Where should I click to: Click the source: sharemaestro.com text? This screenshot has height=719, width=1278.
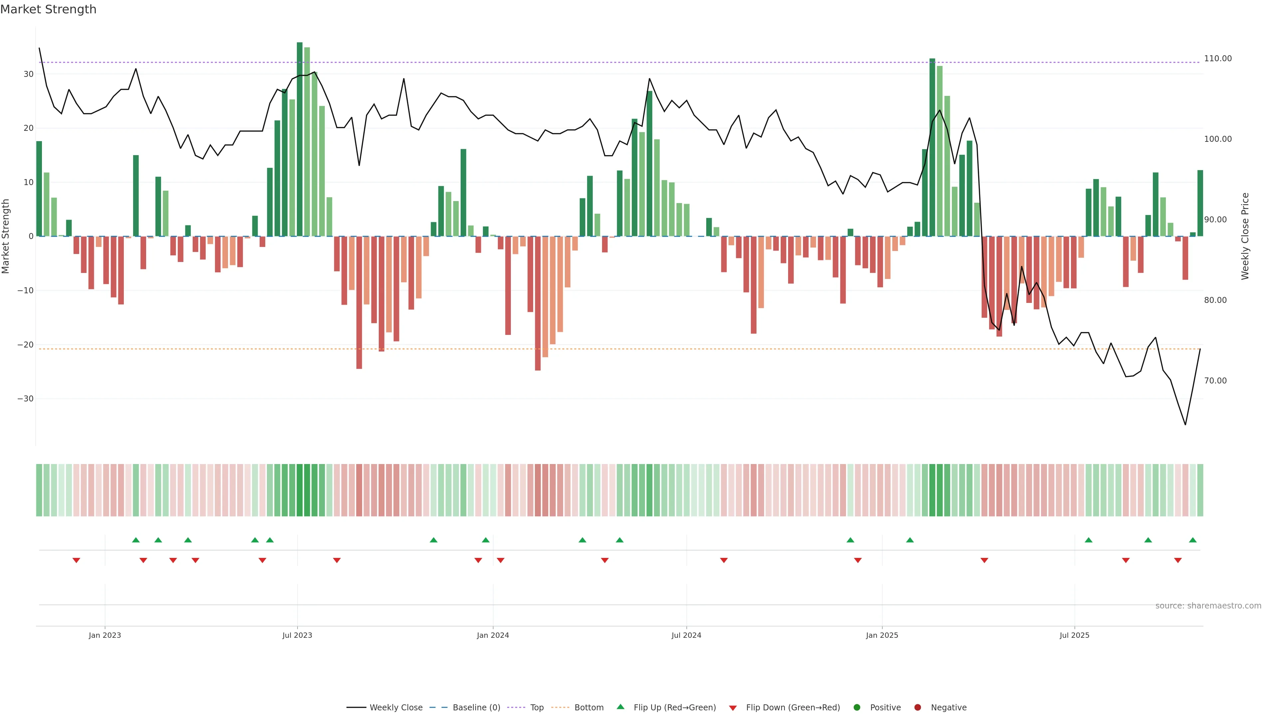pyautogui.click(x=1208, y=605)
